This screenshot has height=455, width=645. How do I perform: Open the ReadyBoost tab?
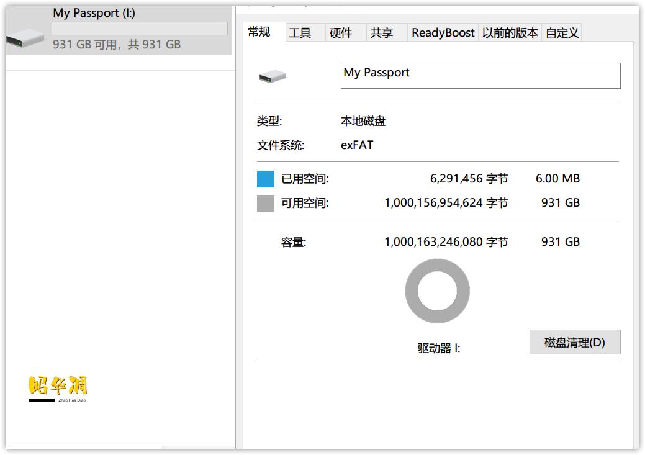(442, 32)
